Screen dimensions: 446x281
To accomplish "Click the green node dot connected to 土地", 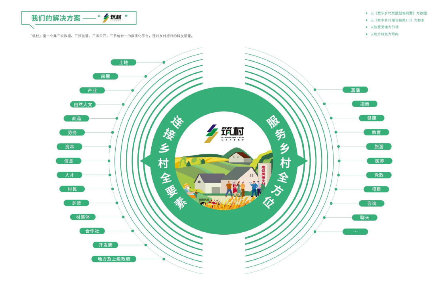I will [x=164, y=63].
